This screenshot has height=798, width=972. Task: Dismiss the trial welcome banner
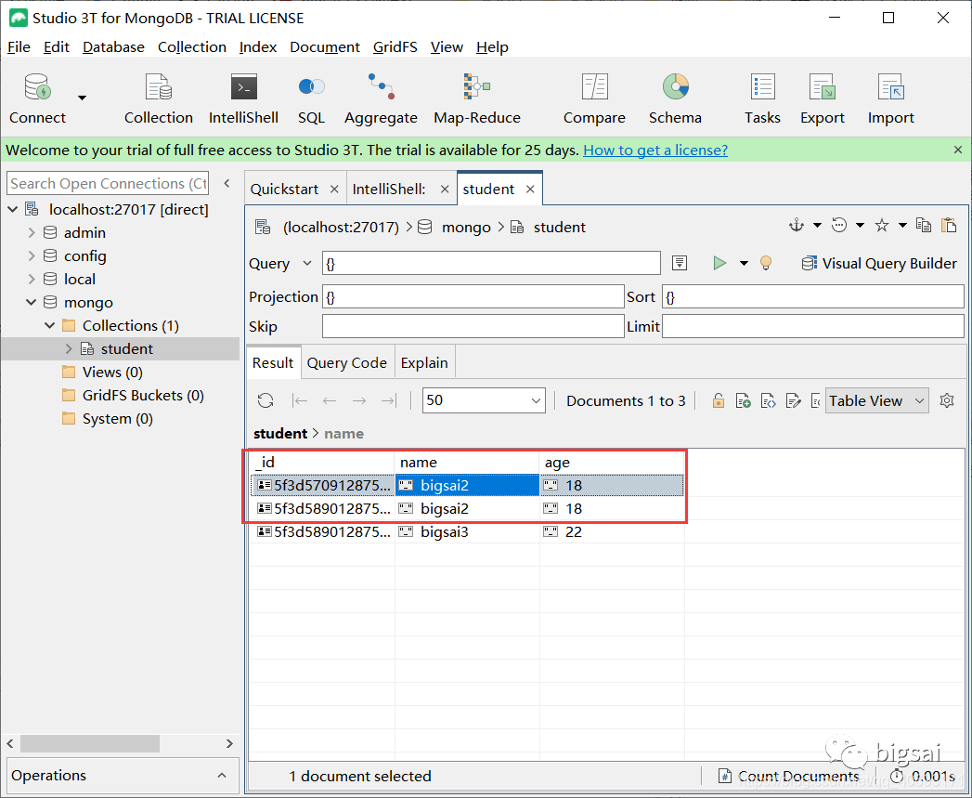958,150
